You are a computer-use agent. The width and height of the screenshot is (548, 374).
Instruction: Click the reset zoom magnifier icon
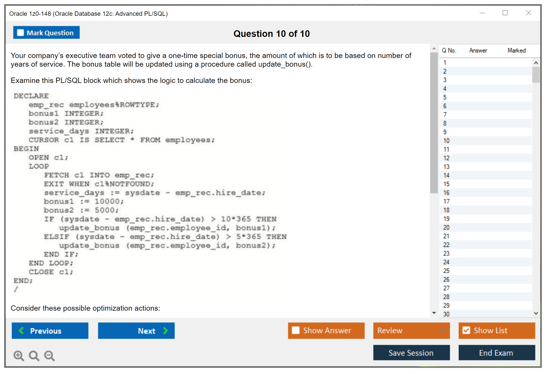tap(34, 355)
